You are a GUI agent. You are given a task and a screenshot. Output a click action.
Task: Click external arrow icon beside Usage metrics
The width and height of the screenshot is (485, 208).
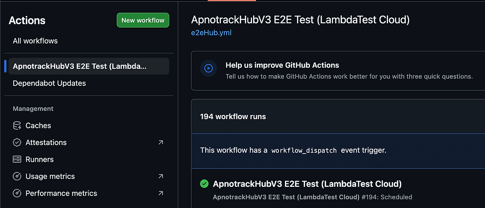161,176
